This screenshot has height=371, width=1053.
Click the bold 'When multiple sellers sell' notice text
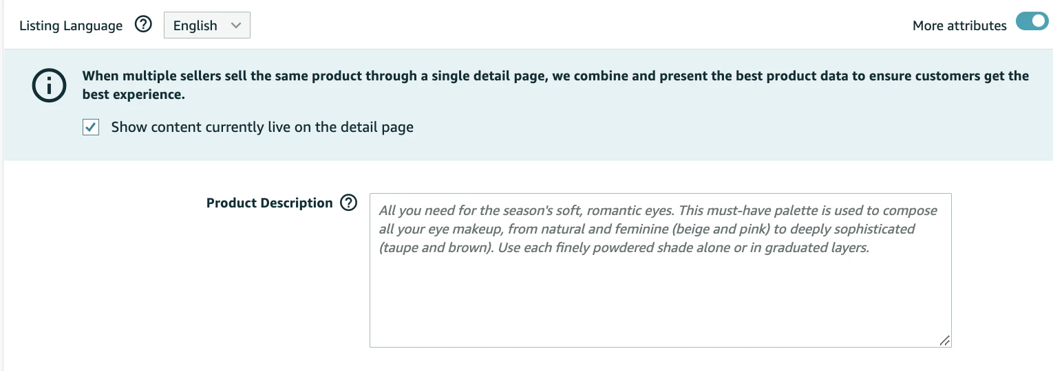tap(555, 76)
